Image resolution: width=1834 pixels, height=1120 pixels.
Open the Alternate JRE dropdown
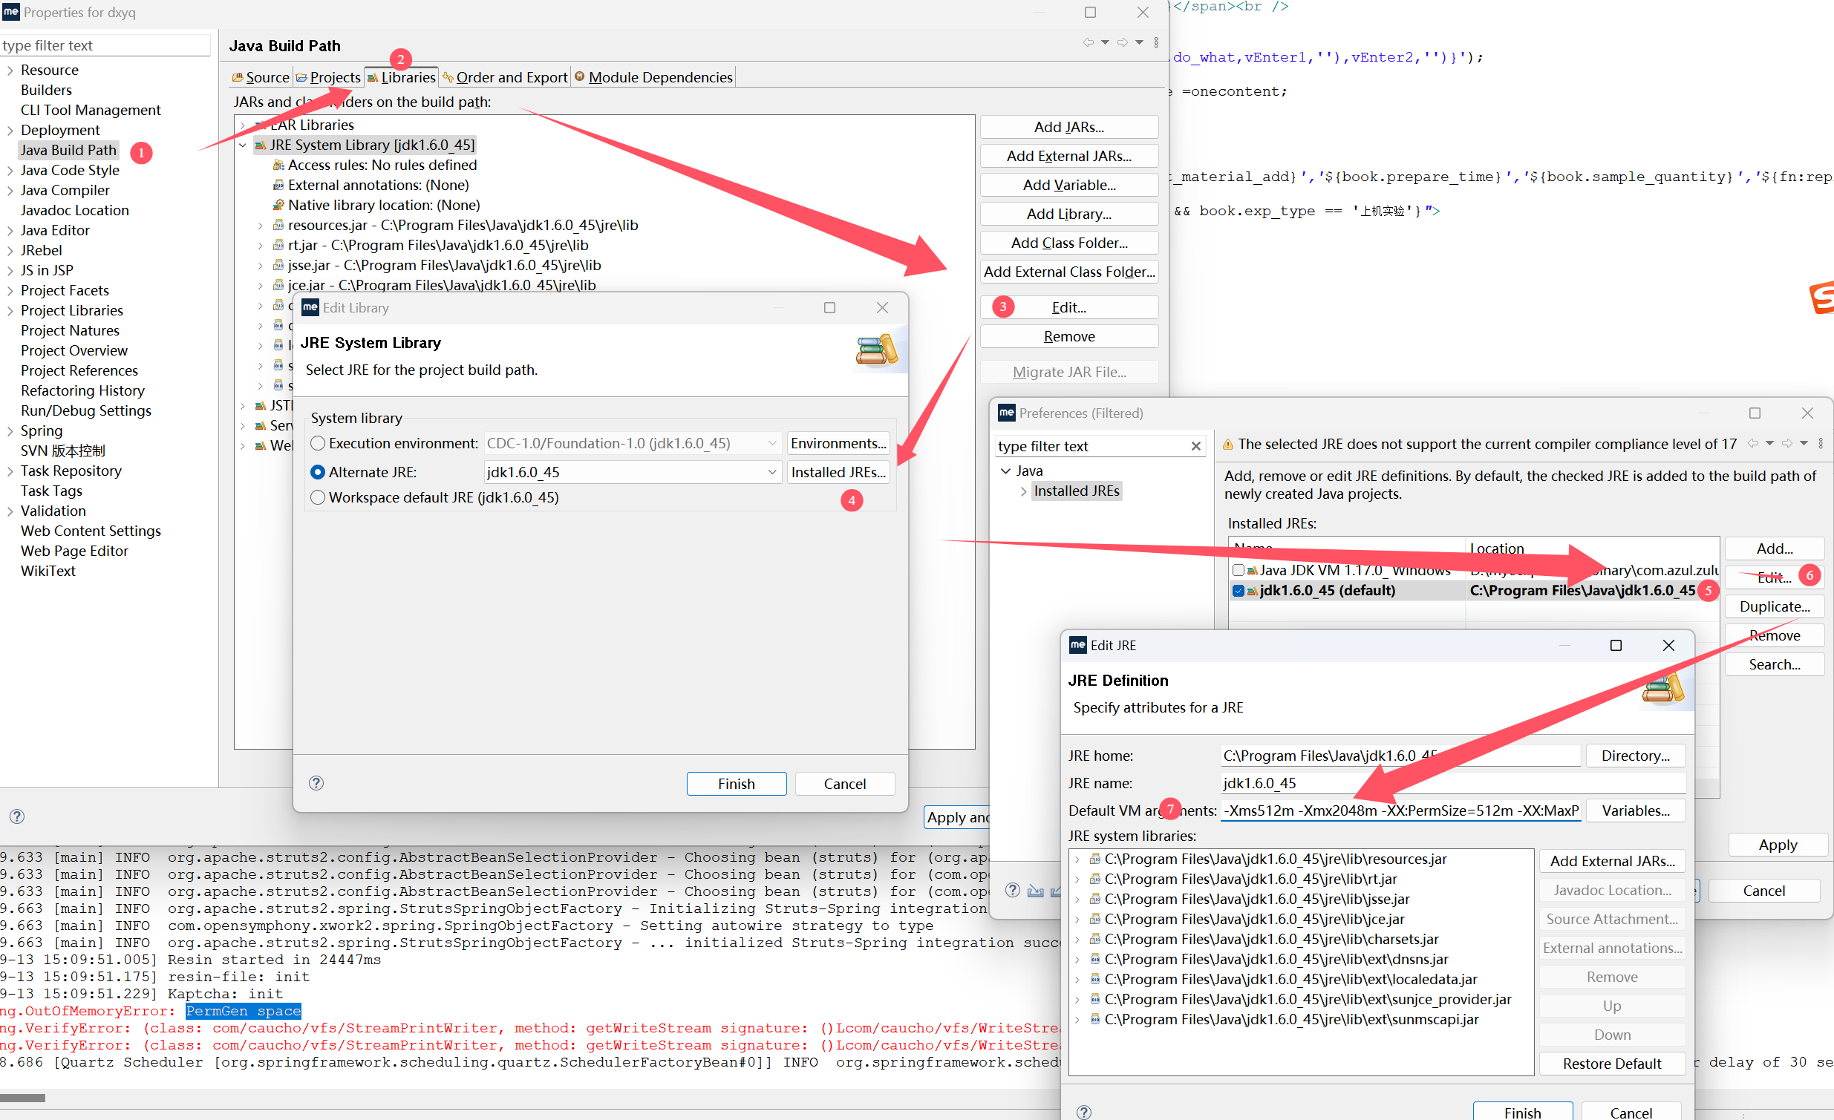[x=772, y=472]
